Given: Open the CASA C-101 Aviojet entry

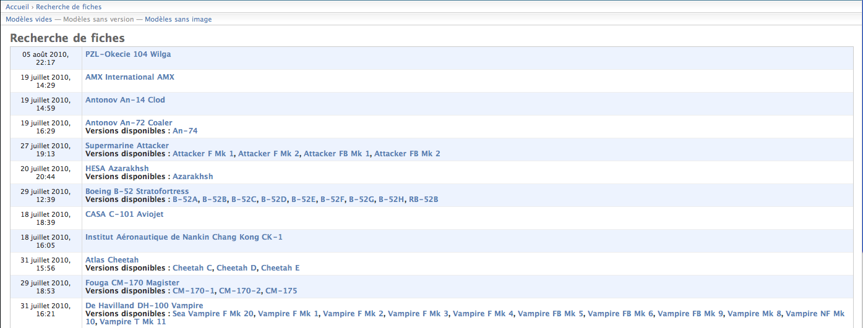Looking at the screenshot, I should point(124,214).
